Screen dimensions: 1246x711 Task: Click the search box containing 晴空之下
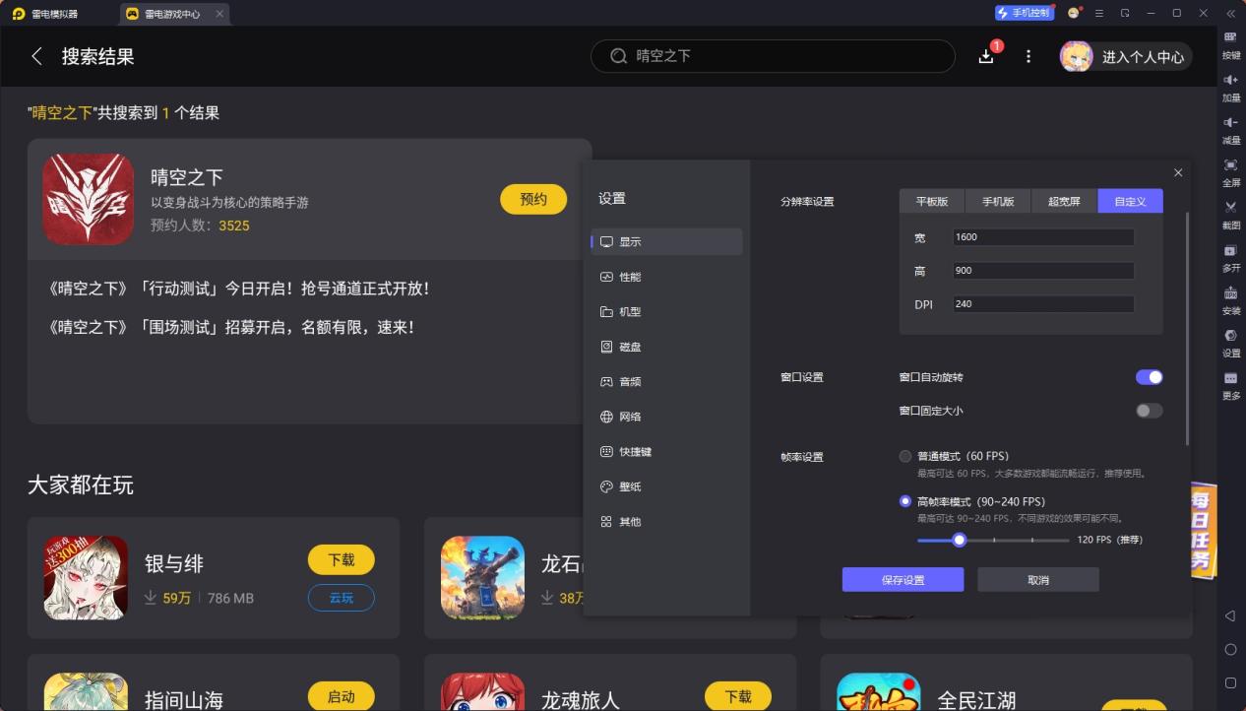click(773, 56)
